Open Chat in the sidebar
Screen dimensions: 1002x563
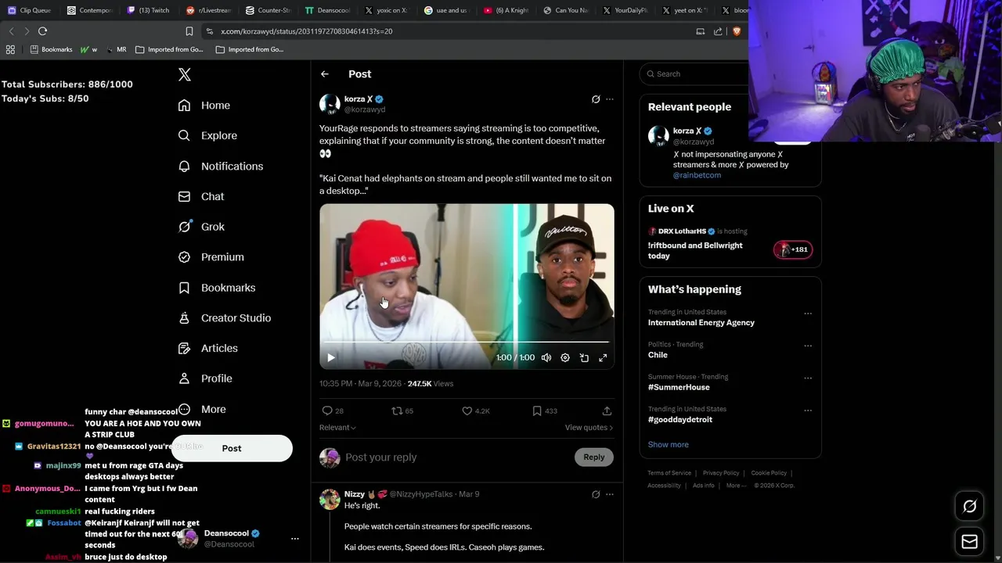200,196
